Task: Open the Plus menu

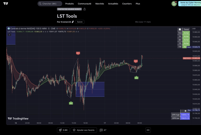Action: pos(138,4)
